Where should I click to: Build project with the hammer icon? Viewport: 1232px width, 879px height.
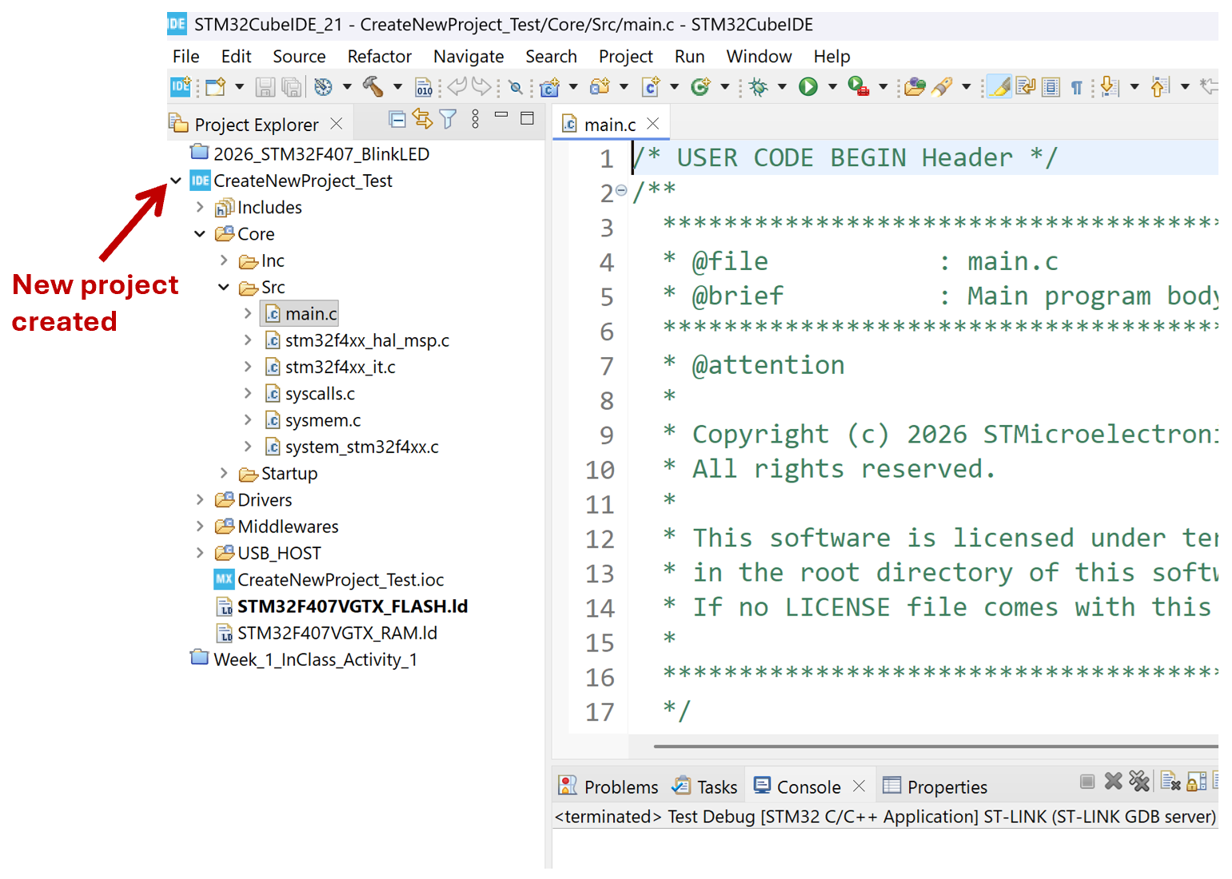point(373,86)
